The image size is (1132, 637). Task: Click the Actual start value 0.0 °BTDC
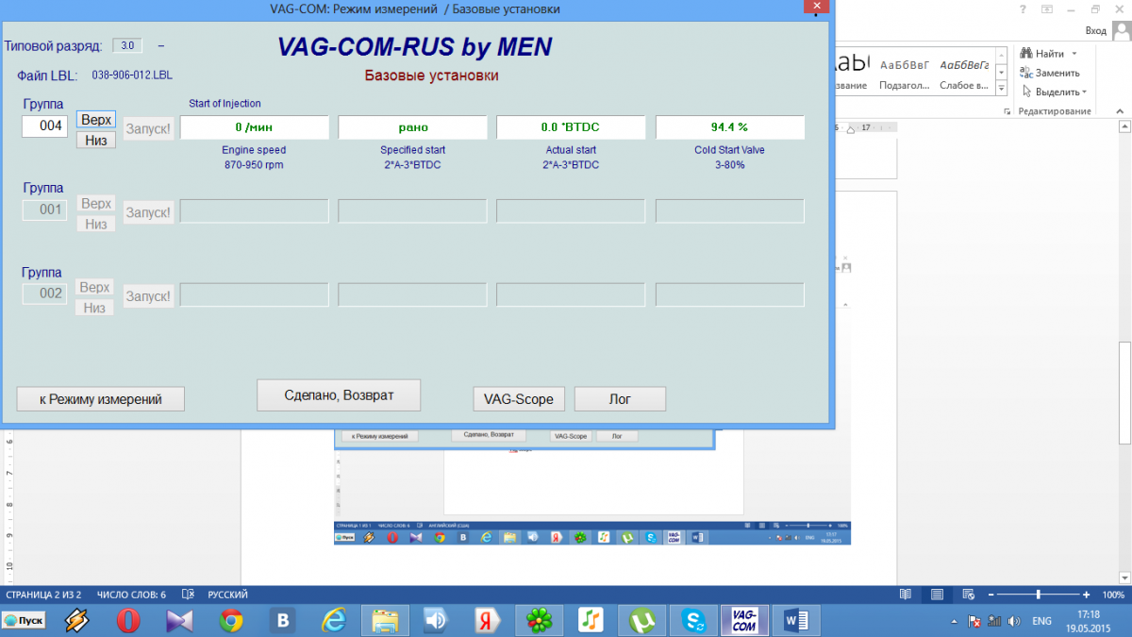[571, 127]
